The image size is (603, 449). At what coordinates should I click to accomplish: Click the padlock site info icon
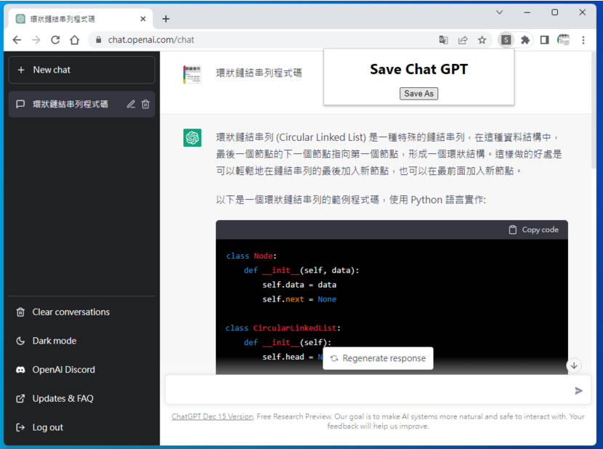point(99,40)
